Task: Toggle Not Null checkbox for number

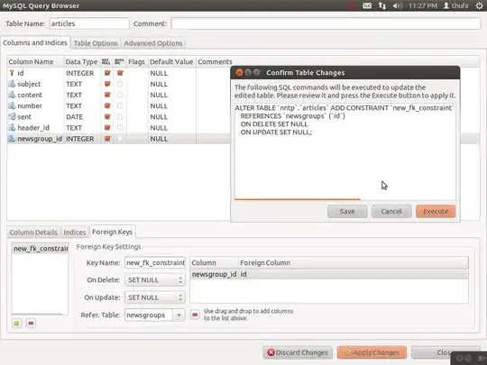Action: pos(107,105)
